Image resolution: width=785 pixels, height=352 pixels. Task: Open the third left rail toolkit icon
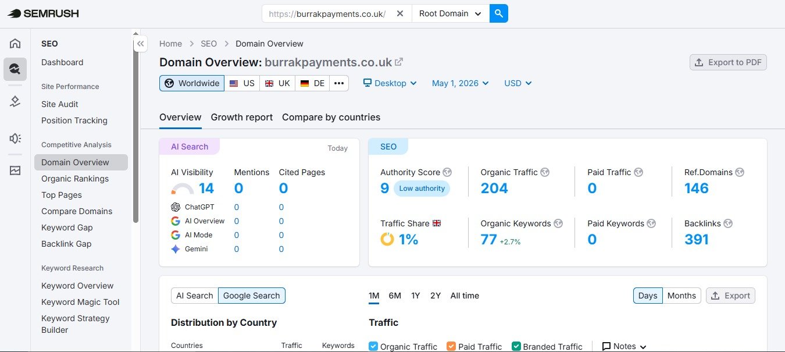pyautogui.click(x=15, y=102)
